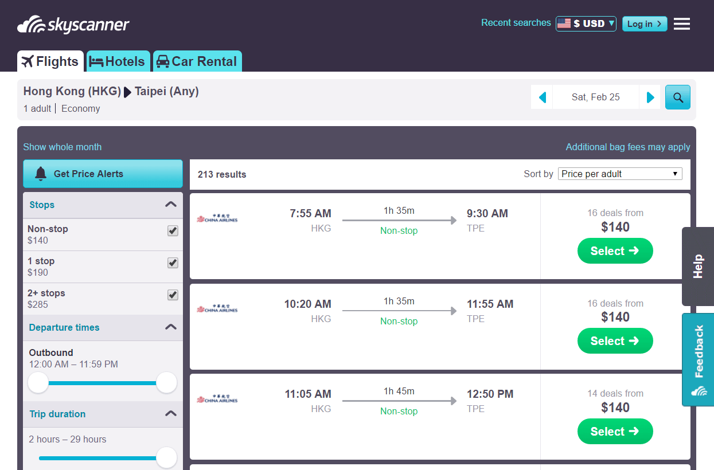Go to next date with right arrow
Viewport: 714px width, 470px height.
click(650, 97)
